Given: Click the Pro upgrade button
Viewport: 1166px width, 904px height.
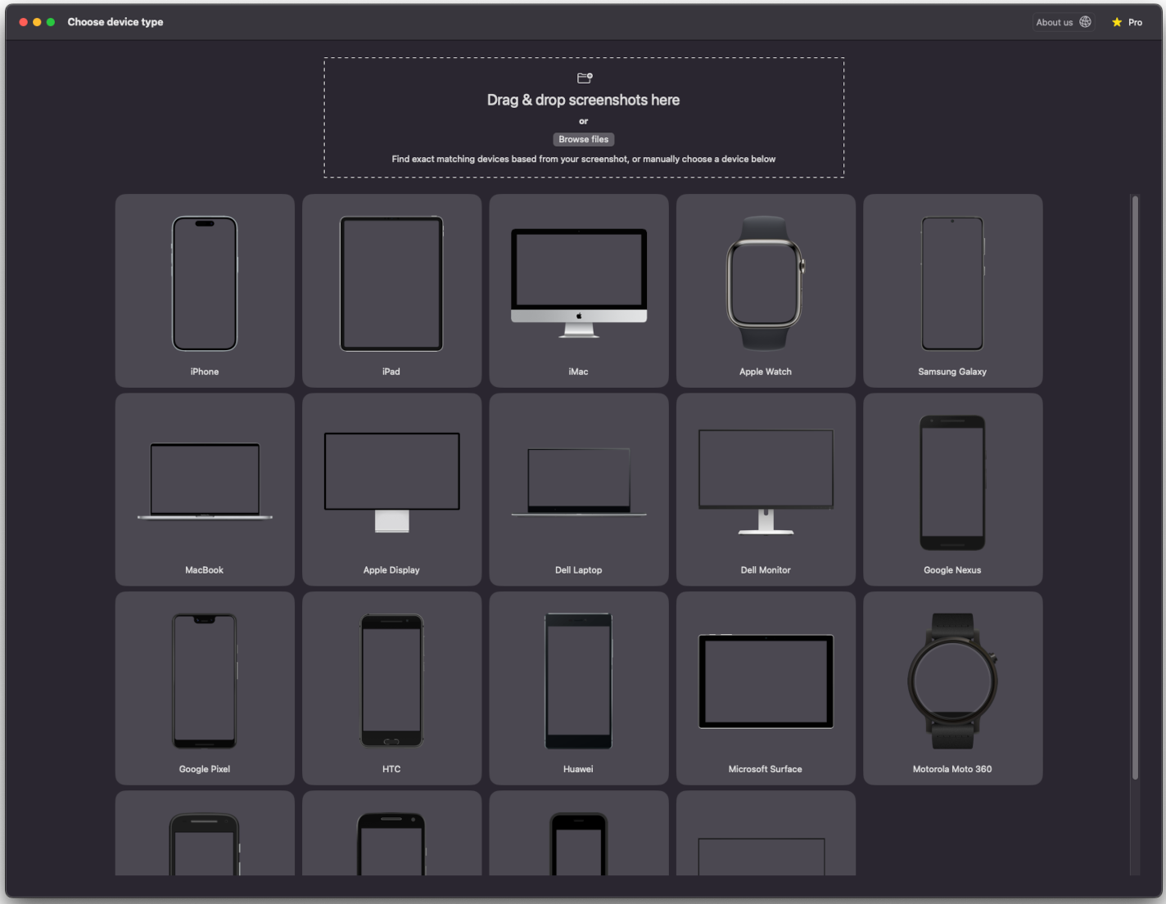Looking at the screenshot, I should coord(1128,22).
